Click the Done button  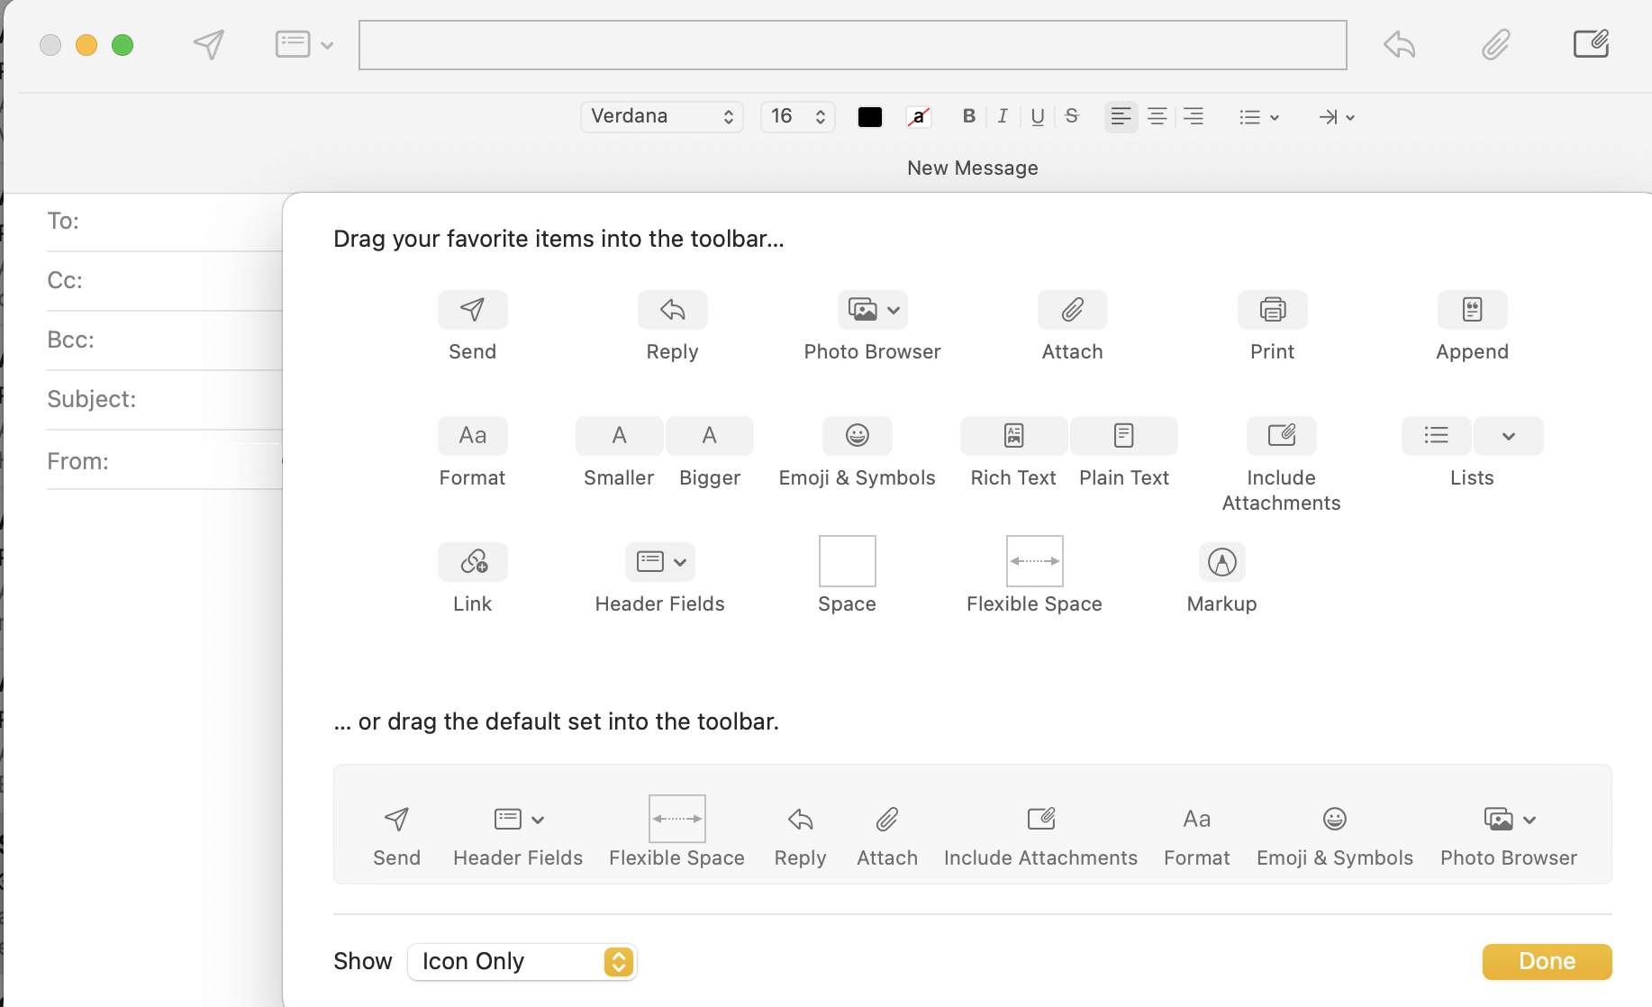pos(1547,961)
